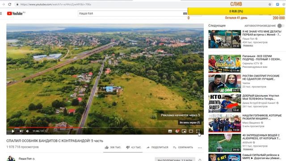Play the video with the play button
Image resolution: width=286 pixels, height=161 pixels.
click(x=13, y=131)
